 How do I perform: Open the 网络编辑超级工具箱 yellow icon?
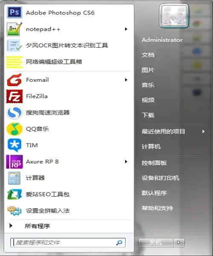[14, 62]
